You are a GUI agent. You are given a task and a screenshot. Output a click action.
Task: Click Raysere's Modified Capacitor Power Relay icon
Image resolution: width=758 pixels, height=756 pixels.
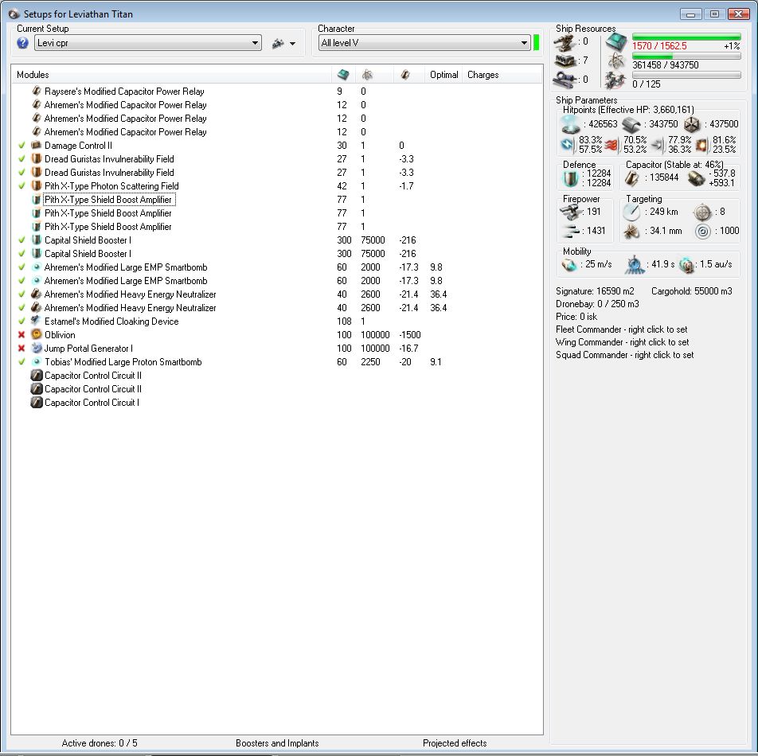(37, 91)
